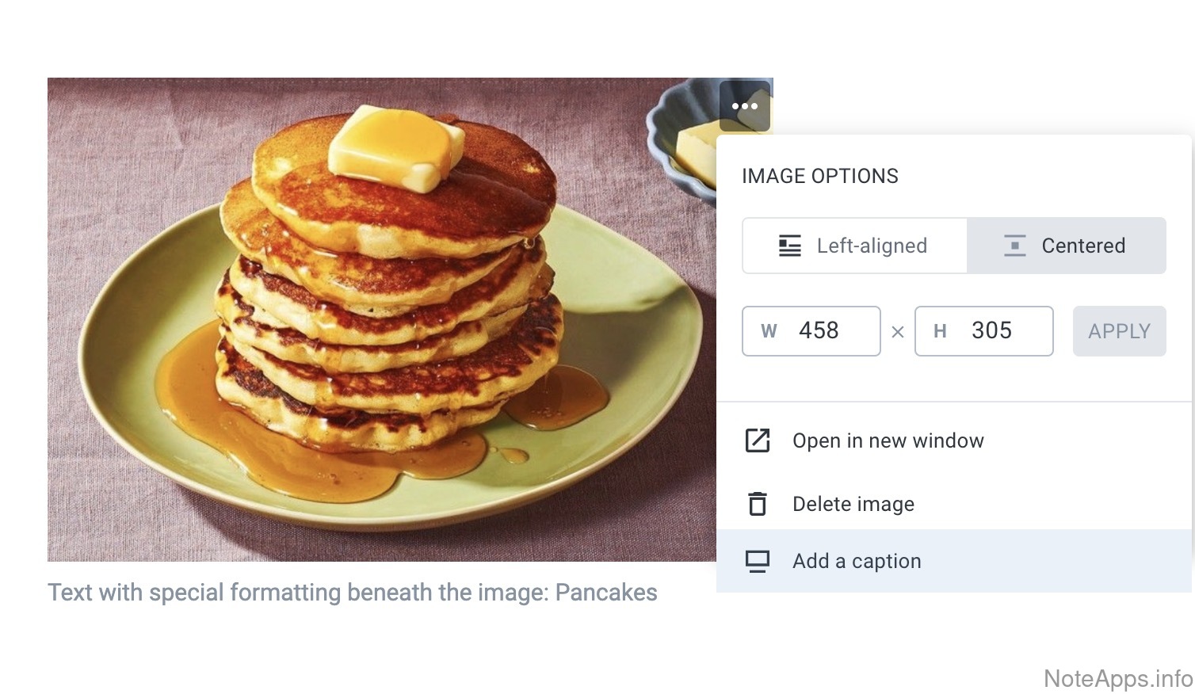This screenshot has height=694, width=1195.
Task: Select the Centered alignment option
Action: [x=1067, y=246]
